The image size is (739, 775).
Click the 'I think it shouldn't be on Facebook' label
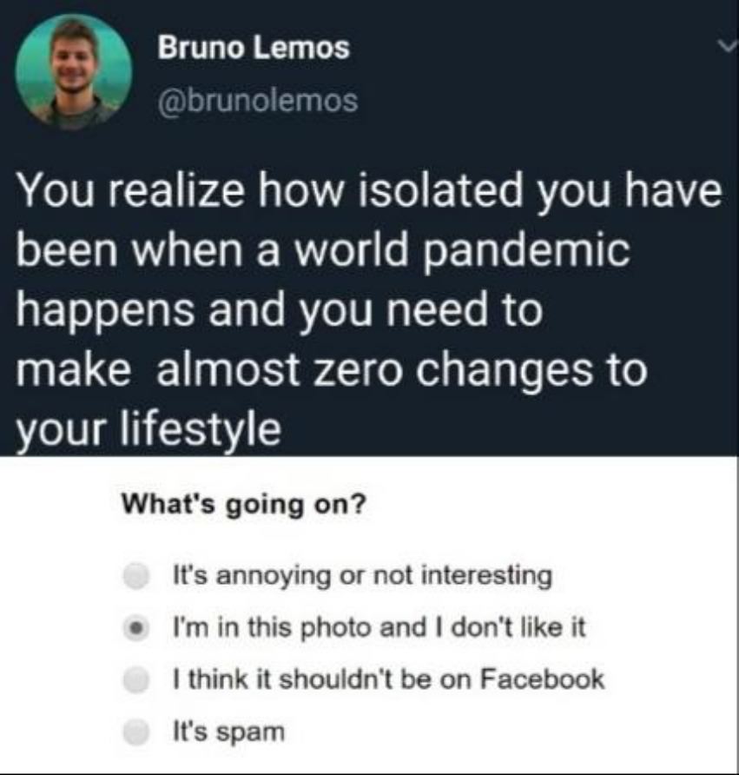pos(389,679)
